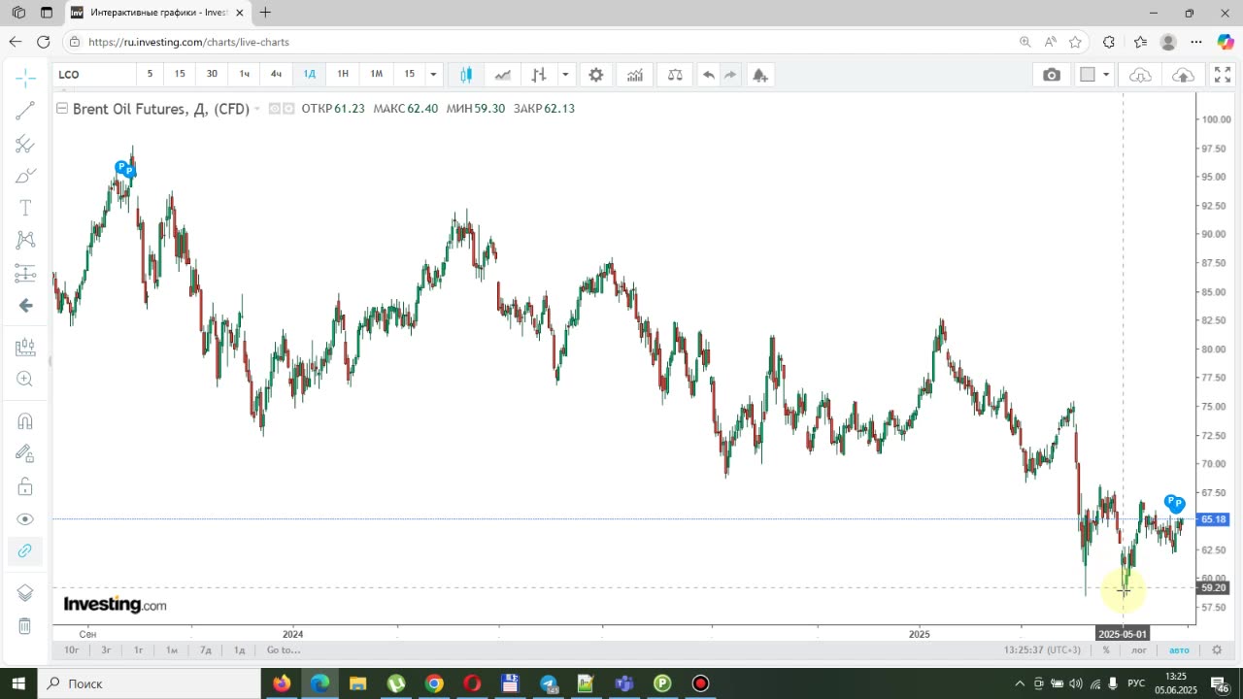Open the chart layout color square
1243x699 pixels.
point(1088,75)
